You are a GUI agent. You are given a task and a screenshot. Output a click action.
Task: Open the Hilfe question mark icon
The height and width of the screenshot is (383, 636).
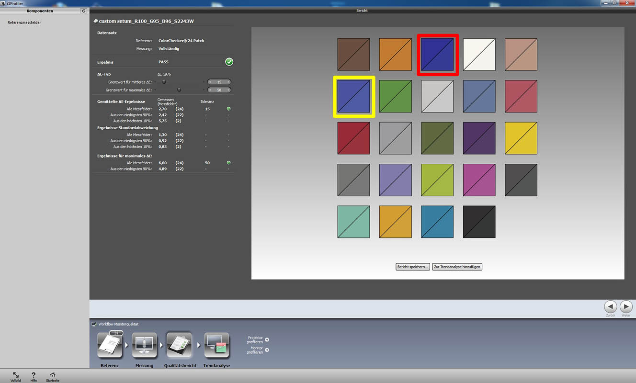(x=34, y=375)
